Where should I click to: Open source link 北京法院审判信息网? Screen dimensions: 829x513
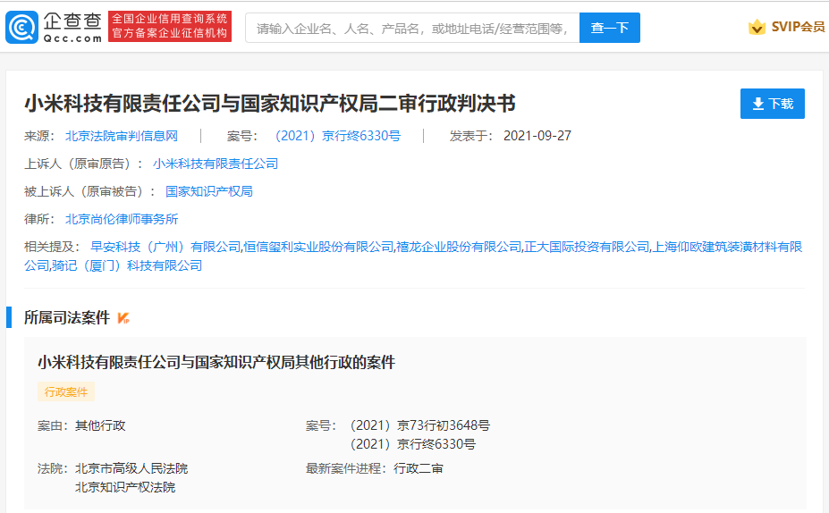coord(122,137)
